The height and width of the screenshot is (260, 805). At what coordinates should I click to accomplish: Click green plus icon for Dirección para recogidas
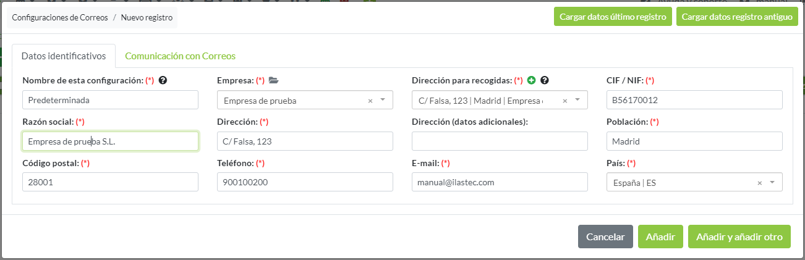[x=531, y=80]
